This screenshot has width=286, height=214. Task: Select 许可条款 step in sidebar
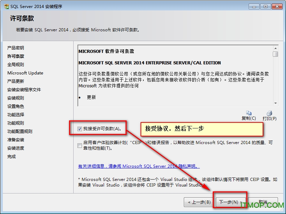(16, 56)
